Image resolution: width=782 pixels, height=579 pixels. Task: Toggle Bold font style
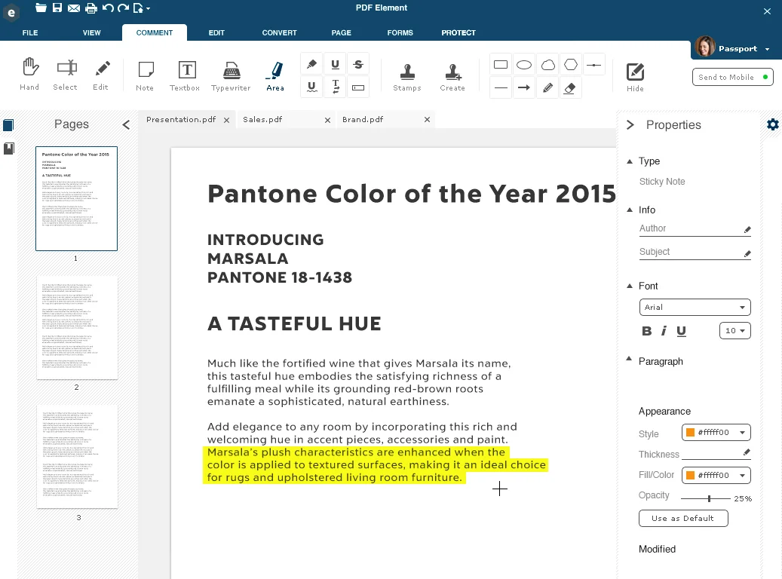[647, 331]
